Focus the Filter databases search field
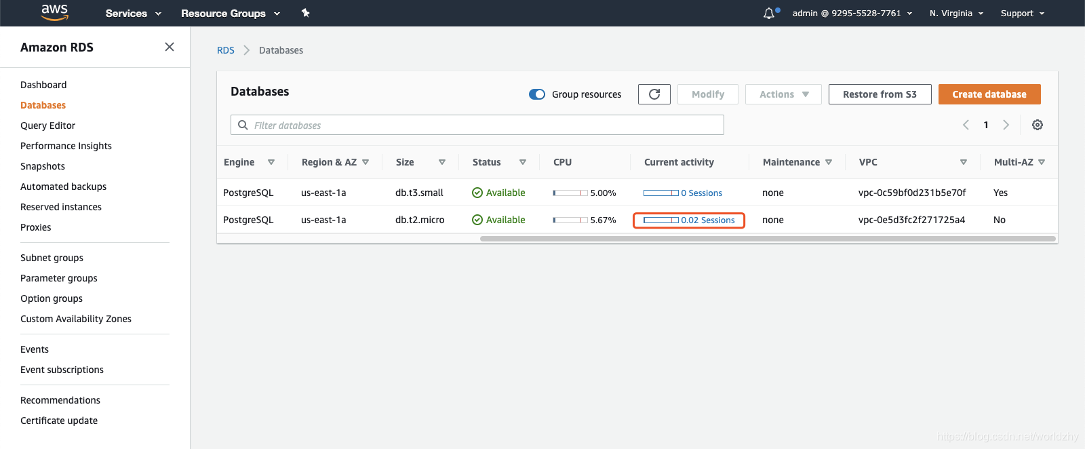The image size is (1085, 449). [x=477, y=125]
